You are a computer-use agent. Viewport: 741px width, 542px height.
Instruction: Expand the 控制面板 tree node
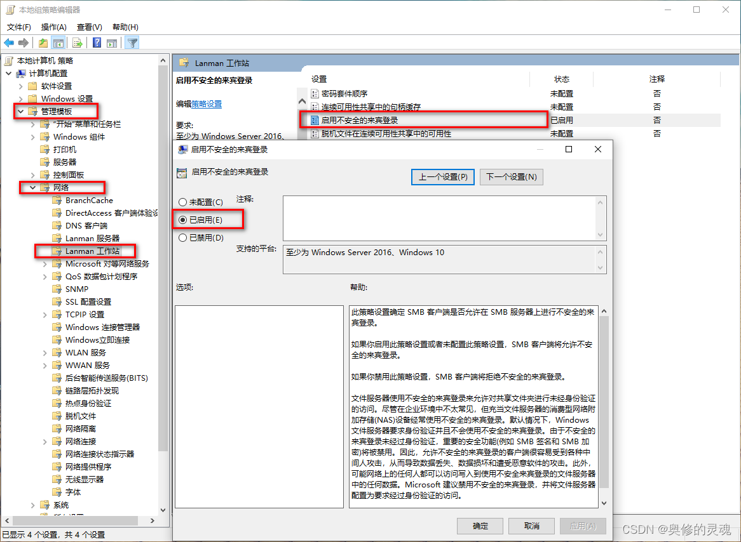(x=32, y=175)
